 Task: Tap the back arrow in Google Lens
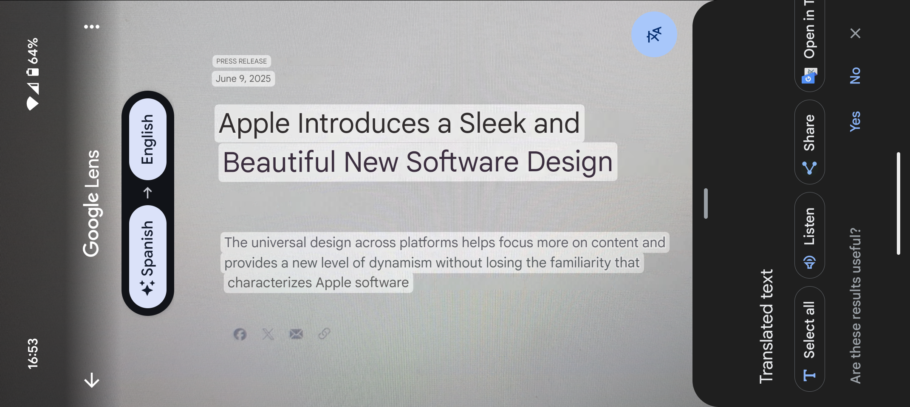92,380
